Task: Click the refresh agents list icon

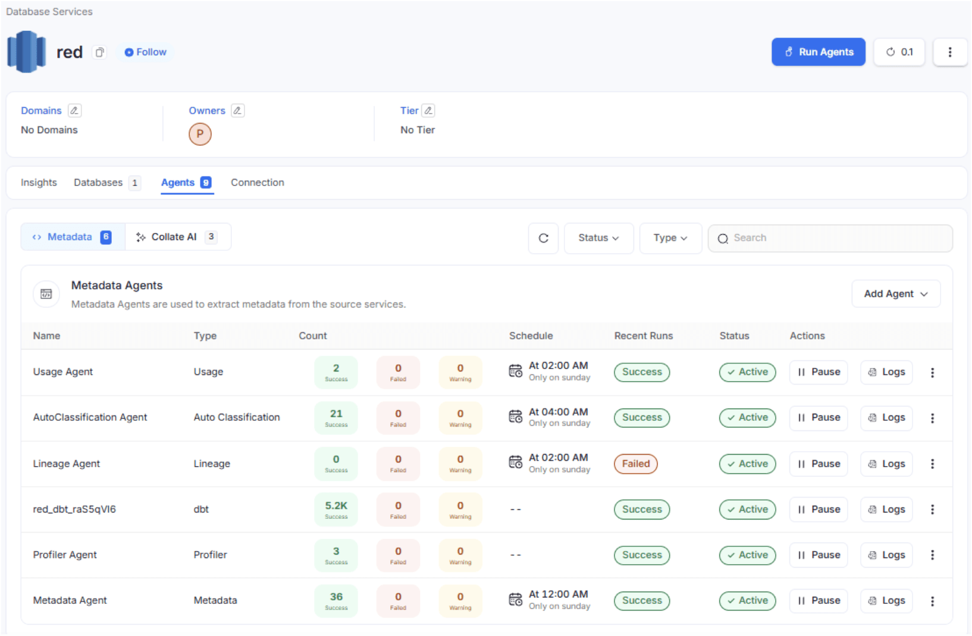Action: tap(543, 238)
